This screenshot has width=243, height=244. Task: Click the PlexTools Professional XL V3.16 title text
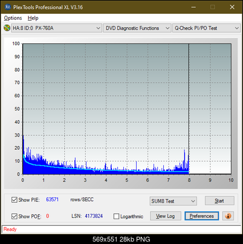48,7
